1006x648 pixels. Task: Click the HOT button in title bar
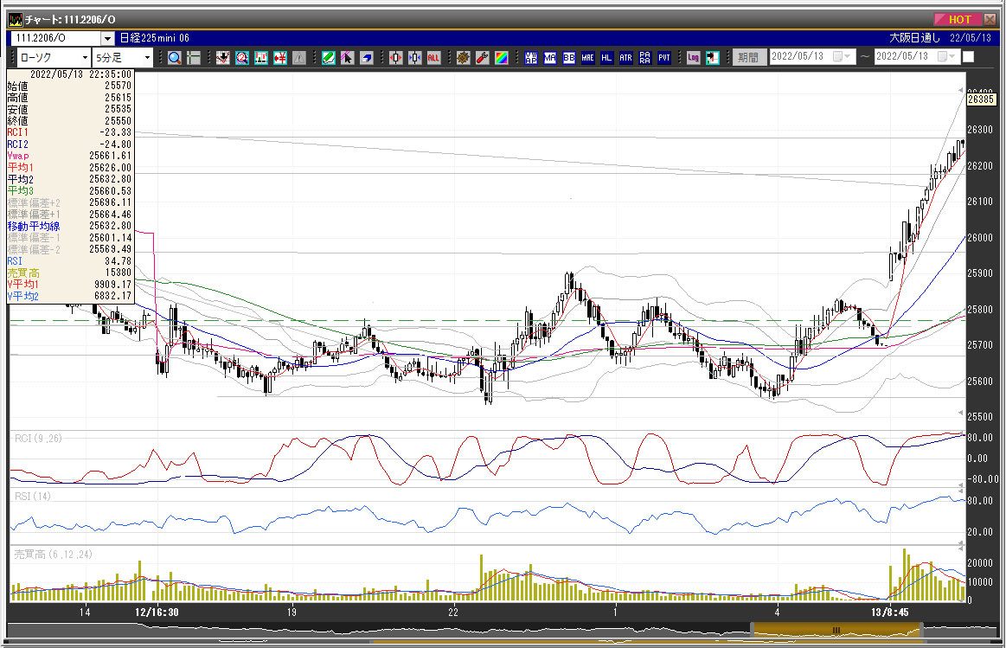click(x=958, y=19)
